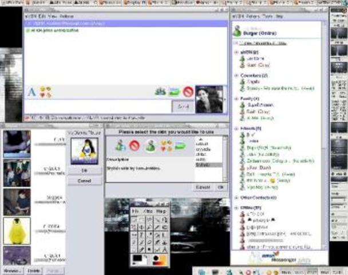Select GIMP Rectangle Select tool
The image size is (348, 275).
click(x=135, y=219)
